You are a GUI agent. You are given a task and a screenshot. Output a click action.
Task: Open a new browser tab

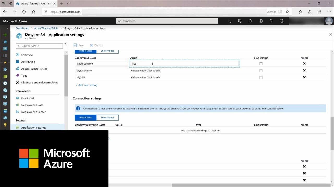[x=61, y=4]
